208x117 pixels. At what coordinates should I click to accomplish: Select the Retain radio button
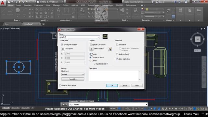tap(90, 54)
